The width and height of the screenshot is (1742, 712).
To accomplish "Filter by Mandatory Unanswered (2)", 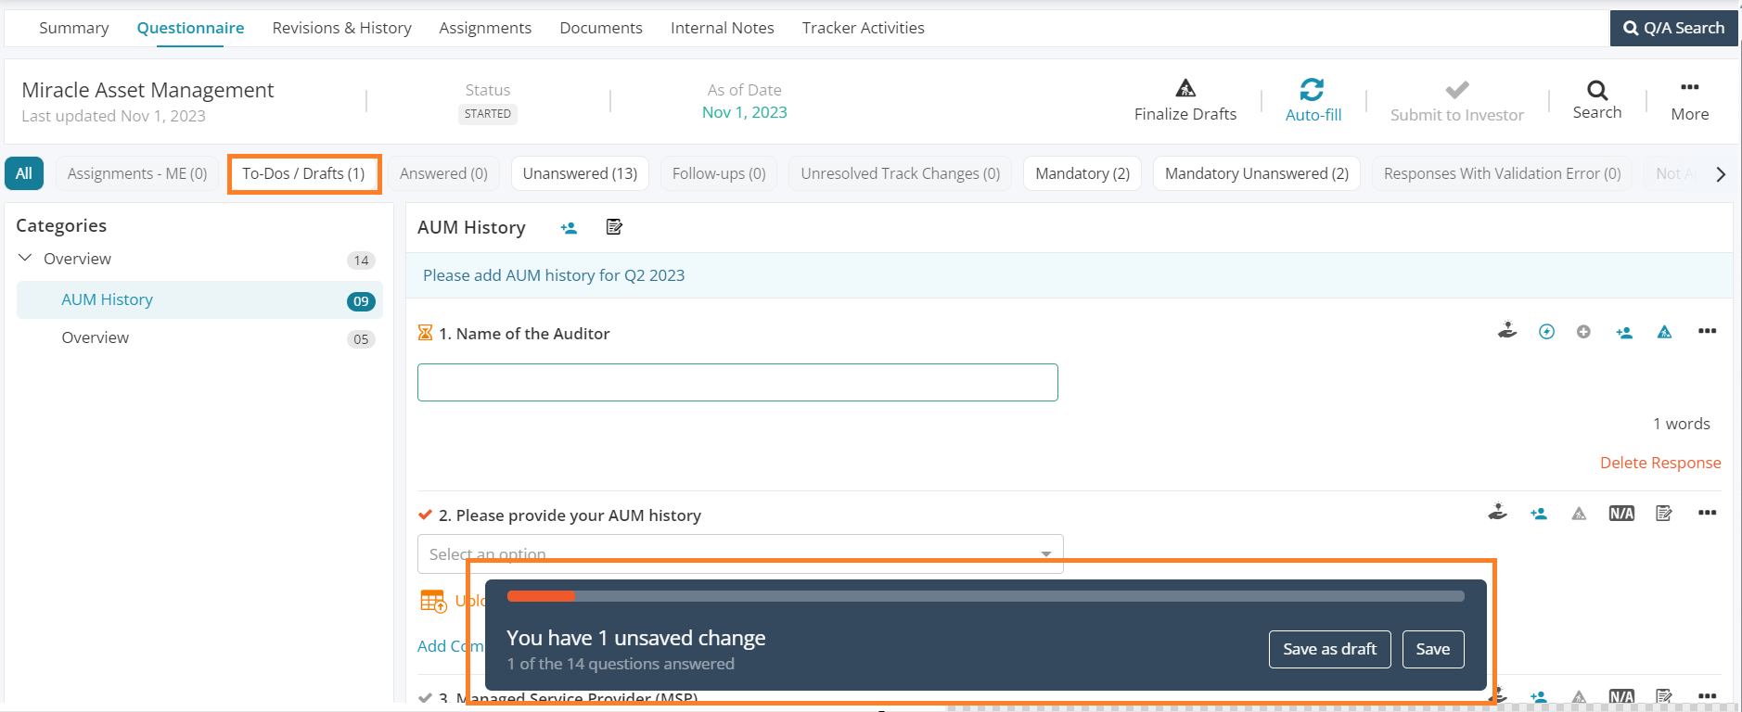I will coord(1257,173).
